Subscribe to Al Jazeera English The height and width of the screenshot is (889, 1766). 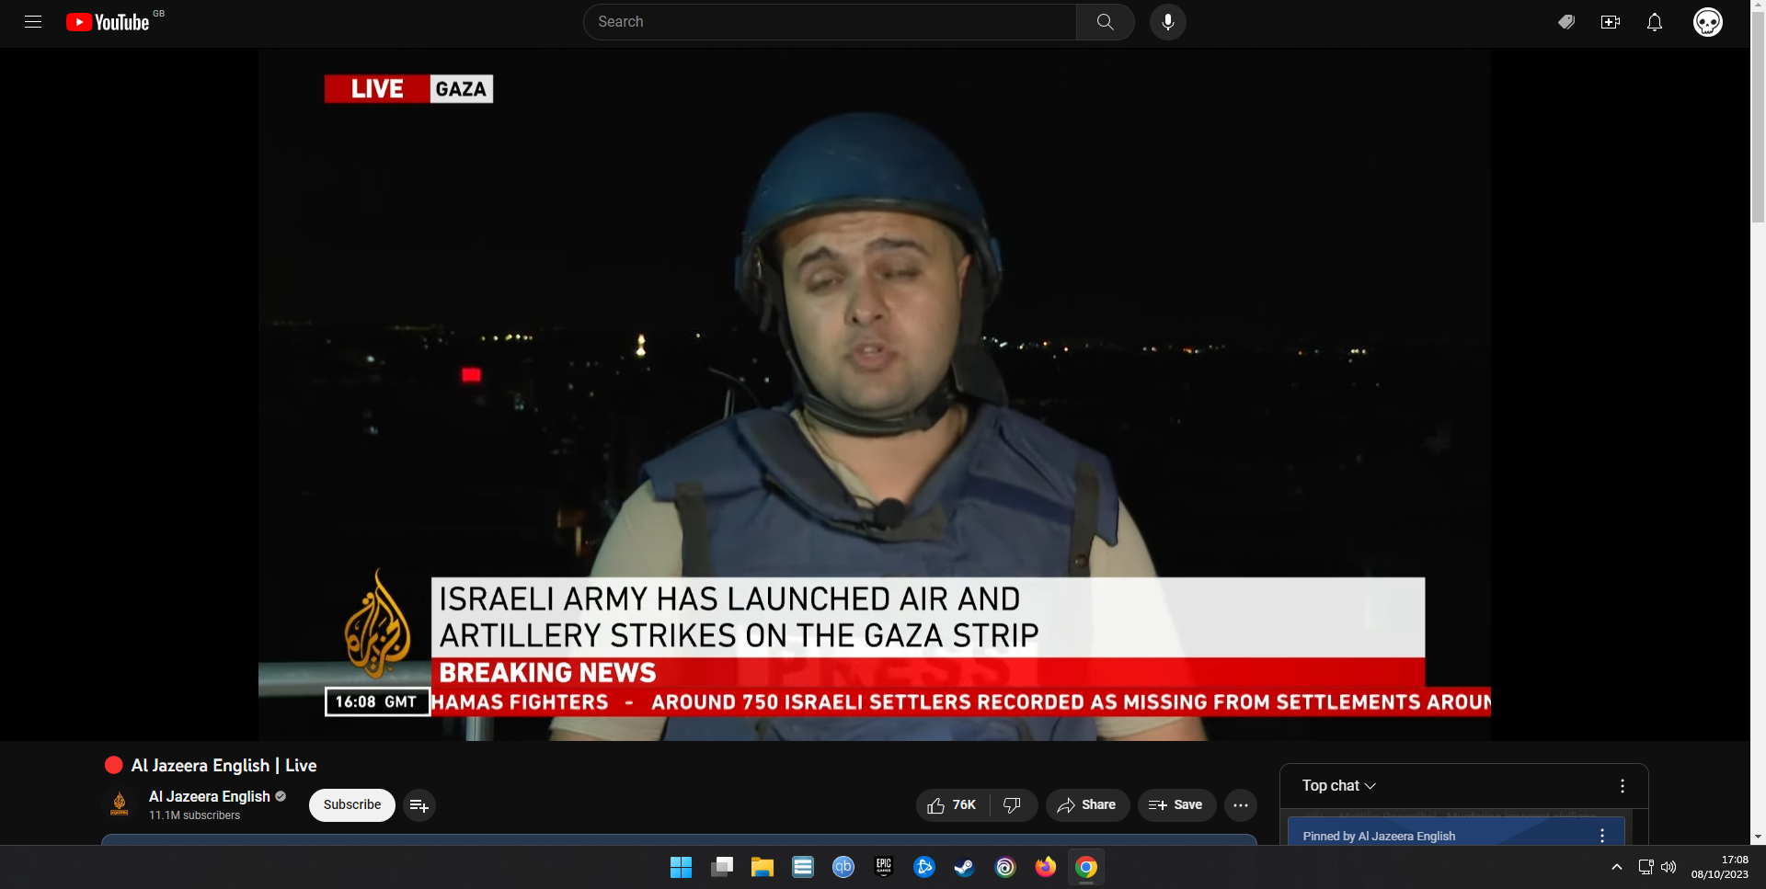coord(351,805)
